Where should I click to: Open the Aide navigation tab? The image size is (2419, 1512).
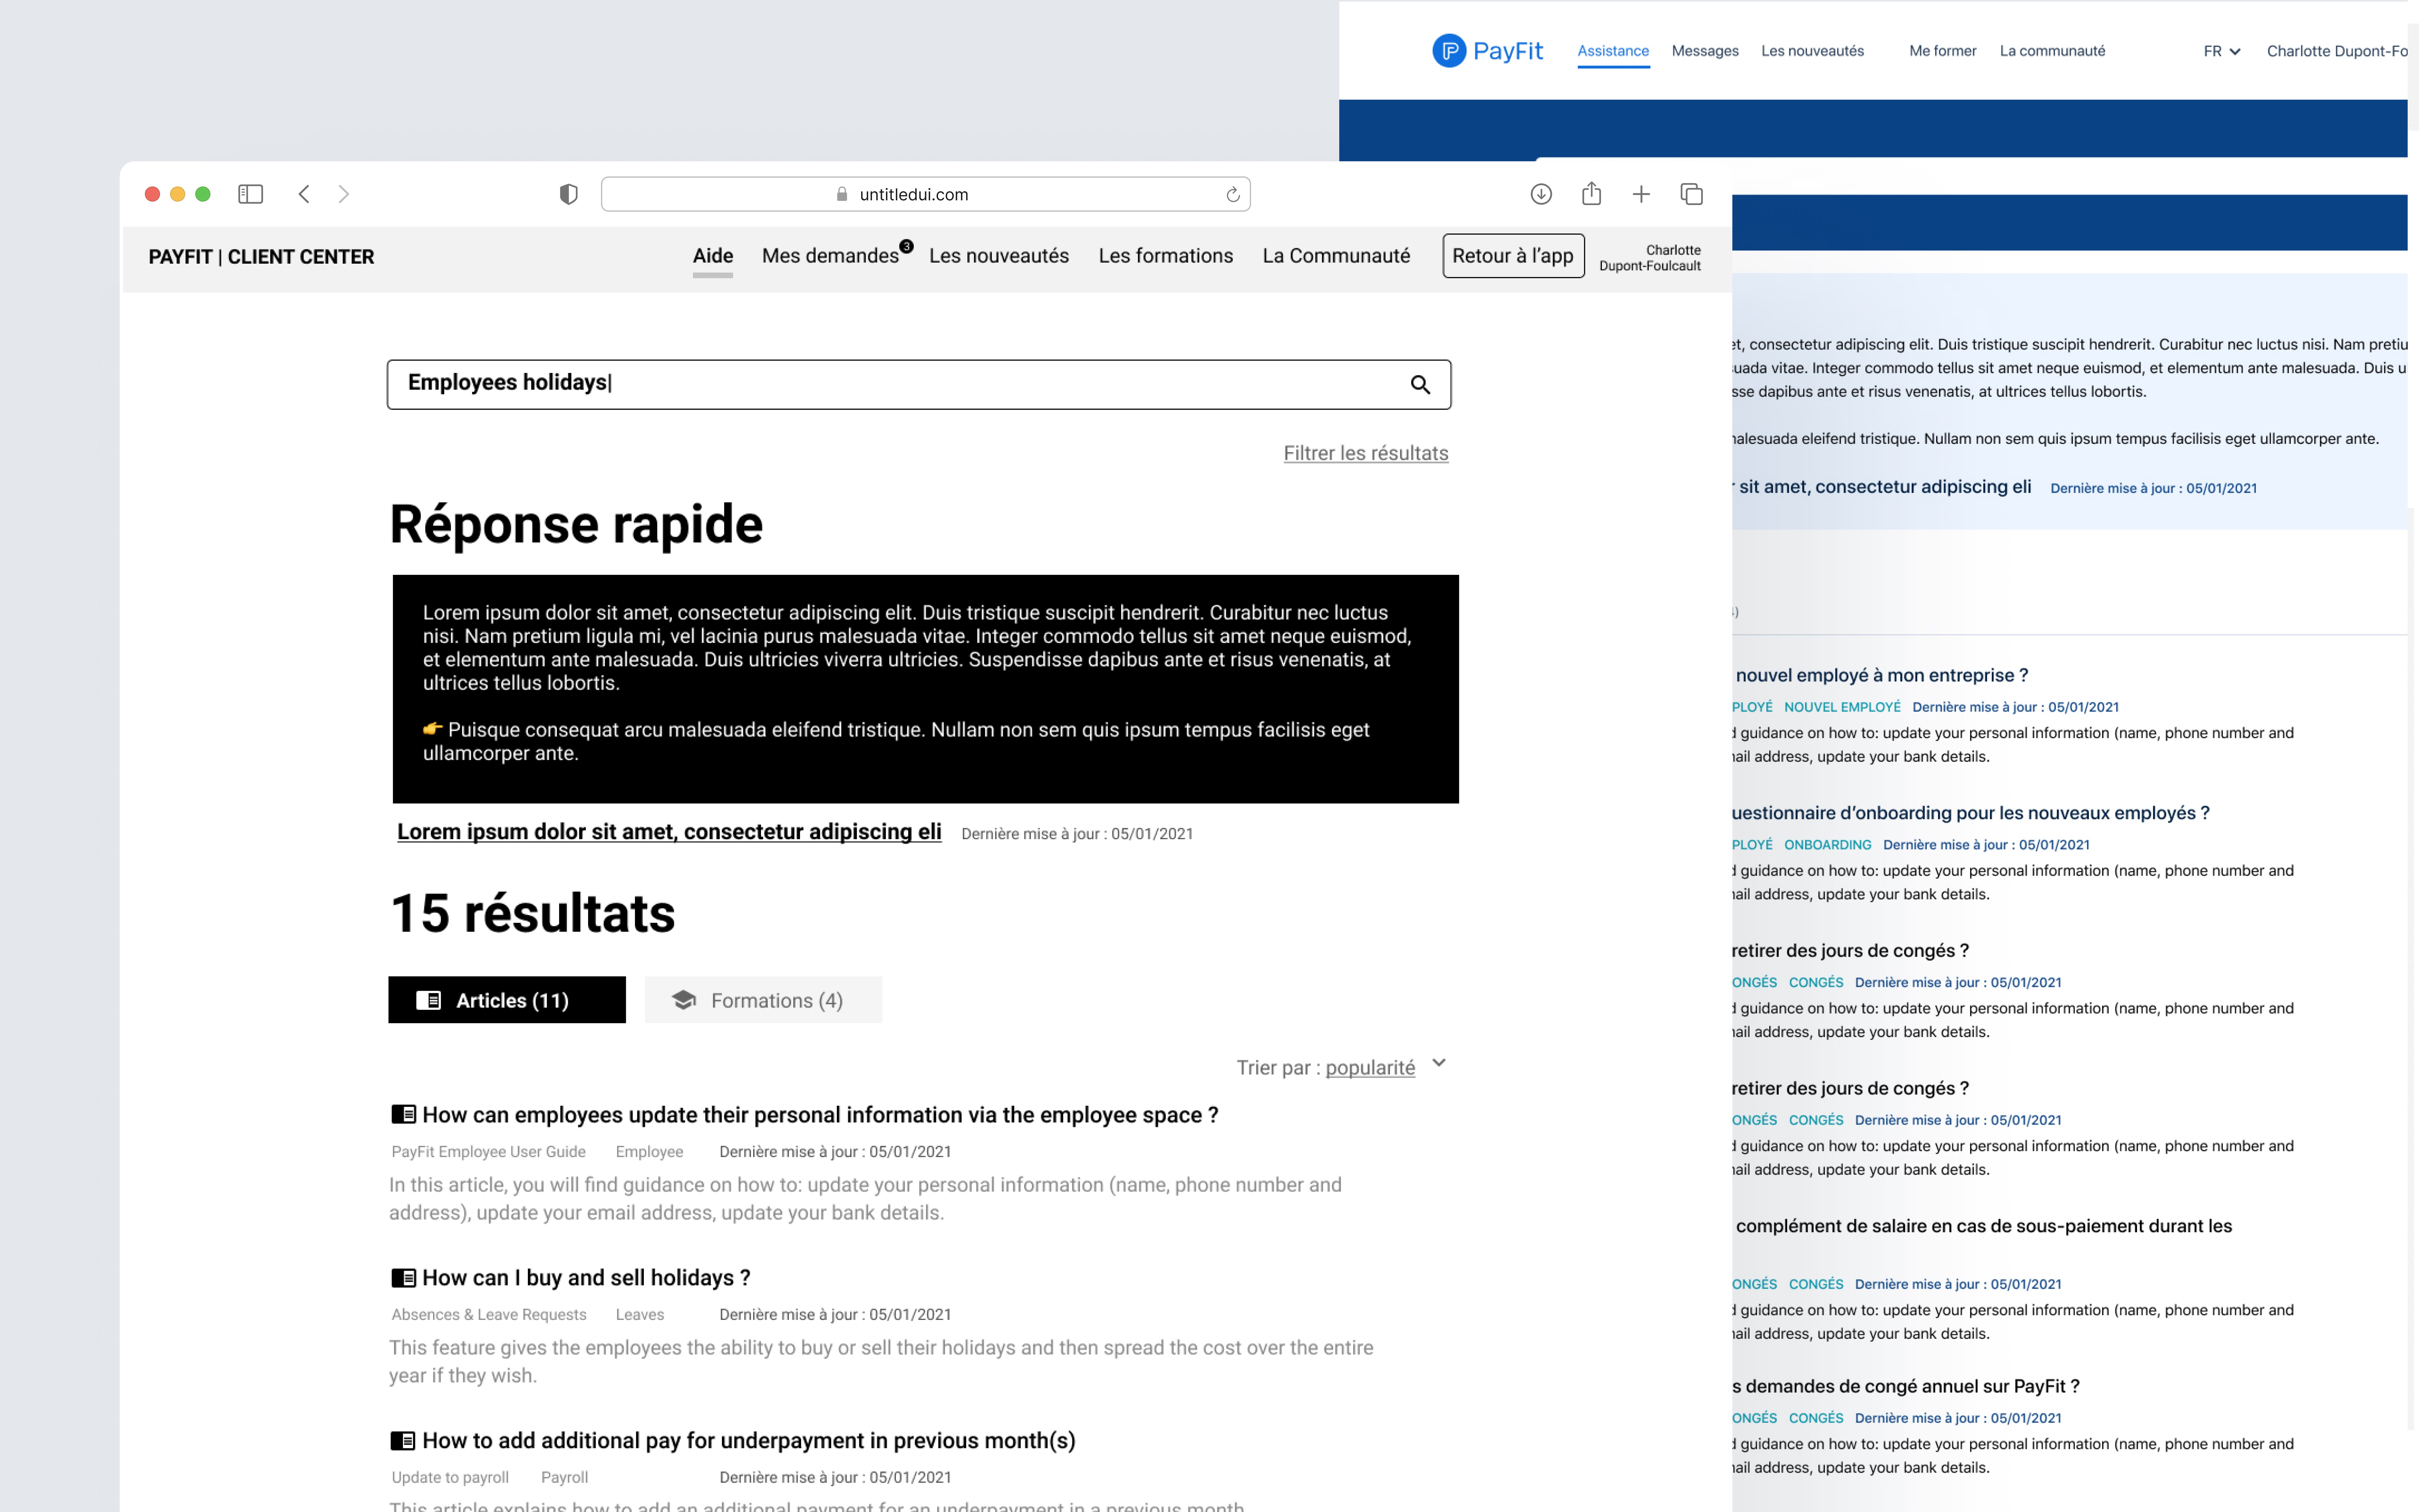coord(713,256)
